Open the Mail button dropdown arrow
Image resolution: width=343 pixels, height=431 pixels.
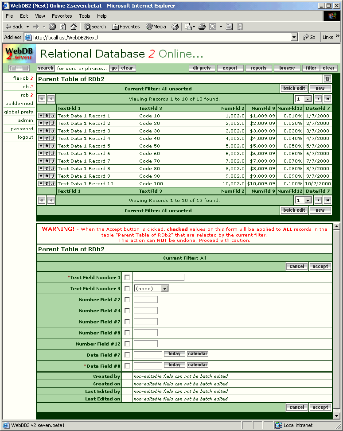pyautogui.click(x=194, y=27)
